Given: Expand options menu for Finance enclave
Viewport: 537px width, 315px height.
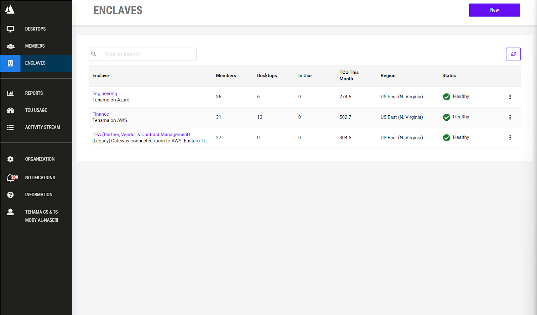Looking at the screenshot, I should click(510, 117).
